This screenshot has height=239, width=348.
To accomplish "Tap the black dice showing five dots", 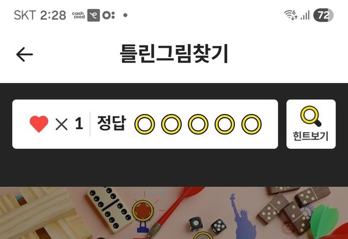I will tap(219, 227).
